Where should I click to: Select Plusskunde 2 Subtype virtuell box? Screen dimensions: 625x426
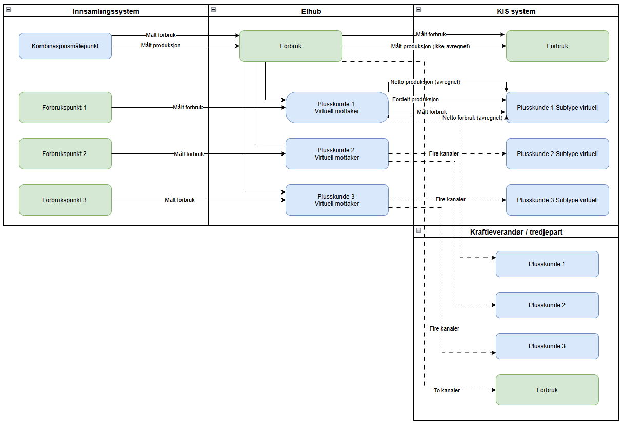tap(557, 154)
